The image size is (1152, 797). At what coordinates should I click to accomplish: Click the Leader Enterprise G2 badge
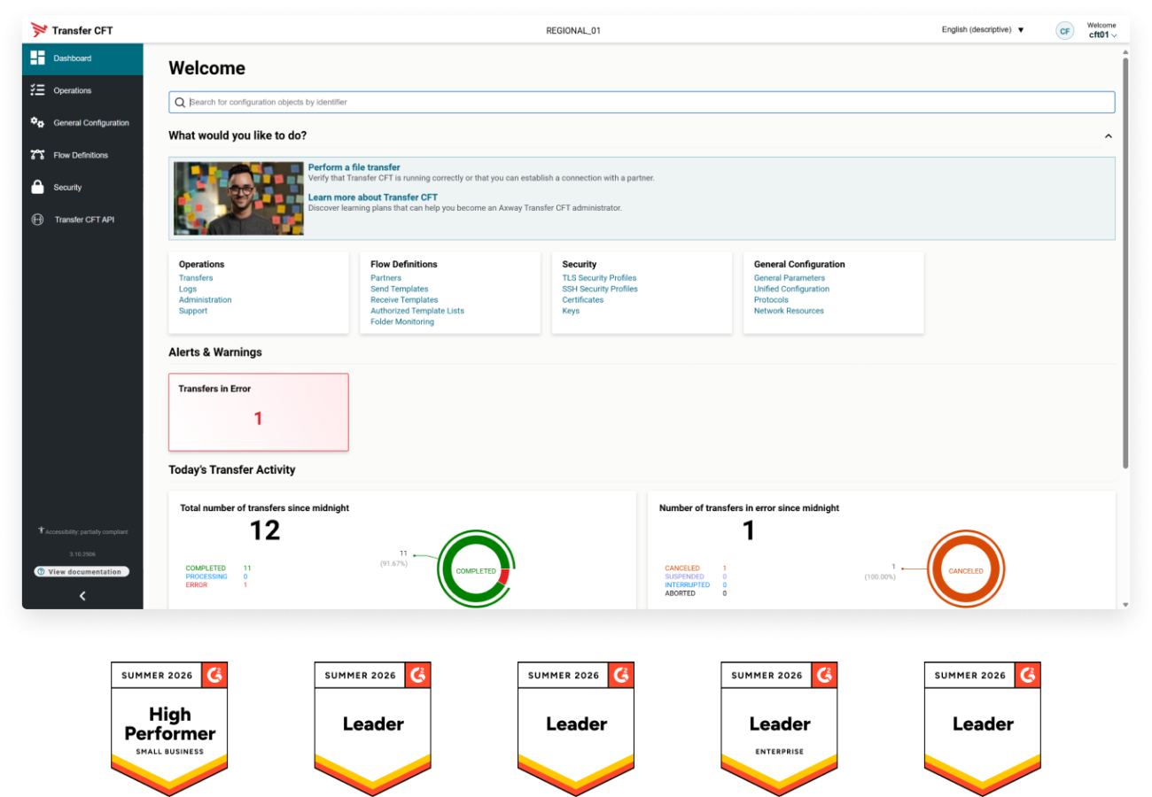pos(780,727)
